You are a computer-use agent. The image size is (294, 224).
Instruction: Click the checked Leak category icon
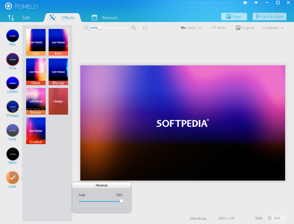pyautogui.click(x=13, y=178)
